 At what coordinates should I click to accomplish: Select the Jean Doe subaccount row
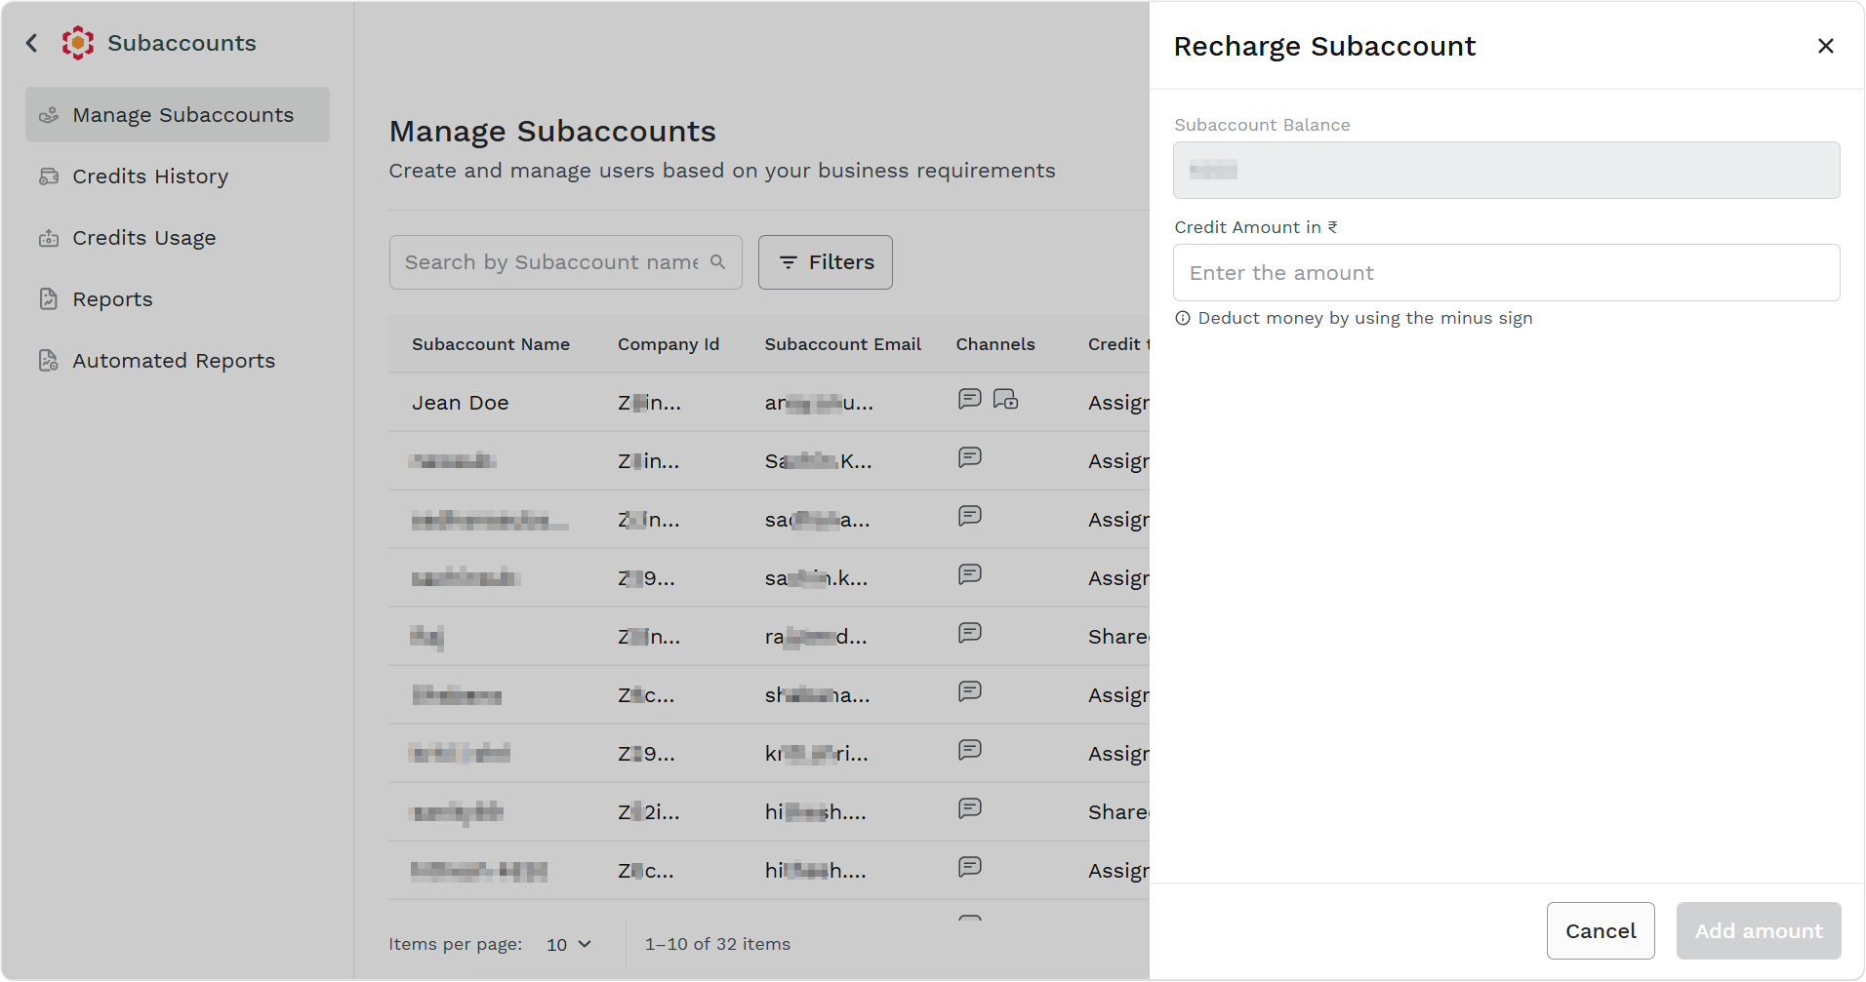pyautogui.click(x=769, y=403)
